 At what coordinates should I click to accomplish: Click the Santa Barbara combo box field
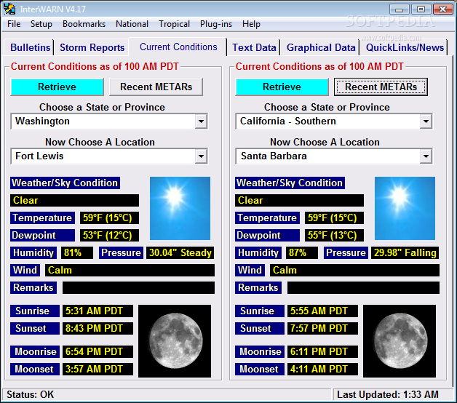coord(334,156)
